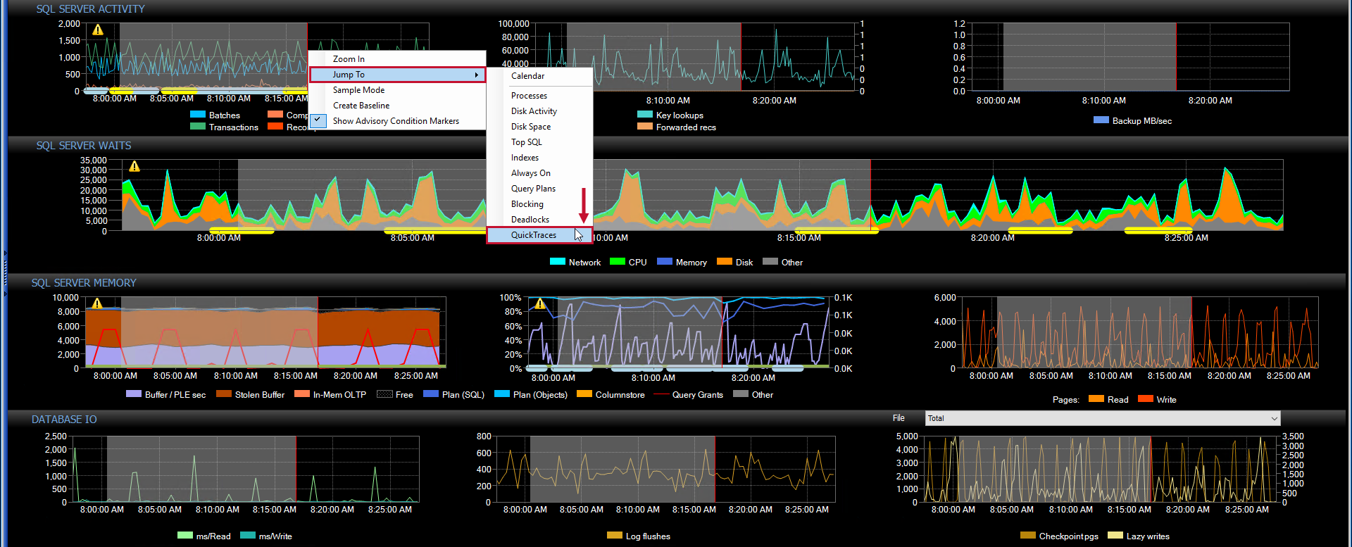This screenshot has width=1352, height=547.
Task: Click the Disk waits legend swatch
Action: (x=725, y=262)
